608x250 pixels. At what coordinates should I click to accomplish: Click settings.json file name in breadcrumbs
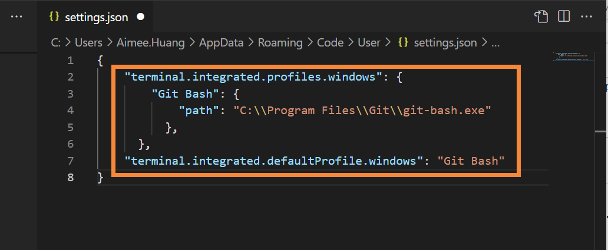[447, 42]
